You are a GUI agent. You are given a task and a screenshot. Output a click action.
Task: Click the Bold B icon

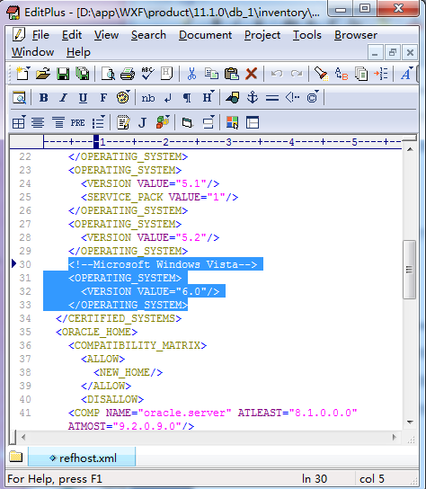44,98
